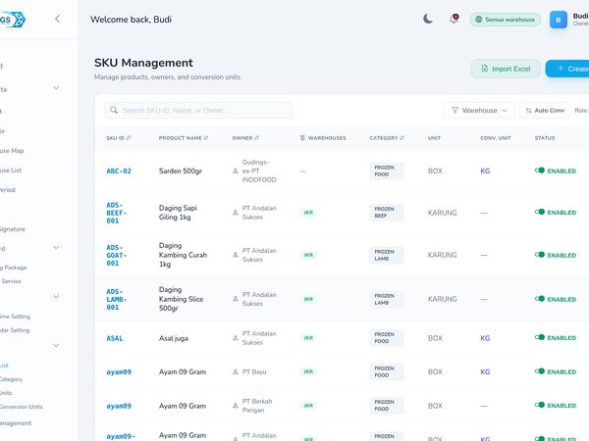Click the owner icon beside PT Berkah Pangan

(x=236, y=406)
